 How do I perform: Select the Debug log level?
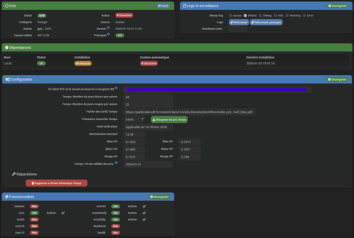coord(261,15)
